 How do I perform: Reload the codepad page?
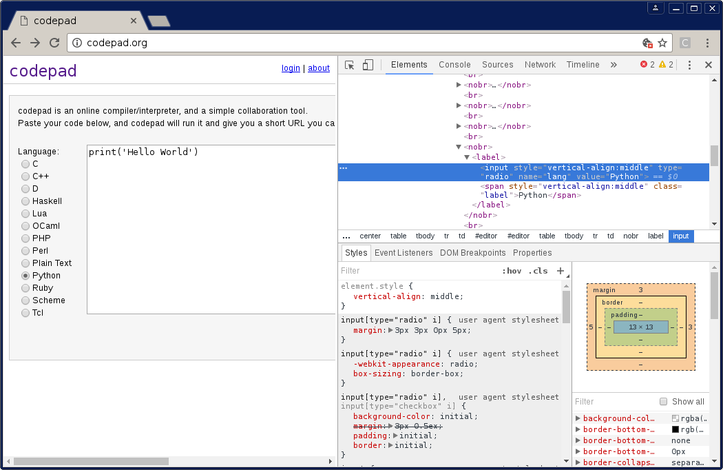pyautogui.click(x=54, y=43)
